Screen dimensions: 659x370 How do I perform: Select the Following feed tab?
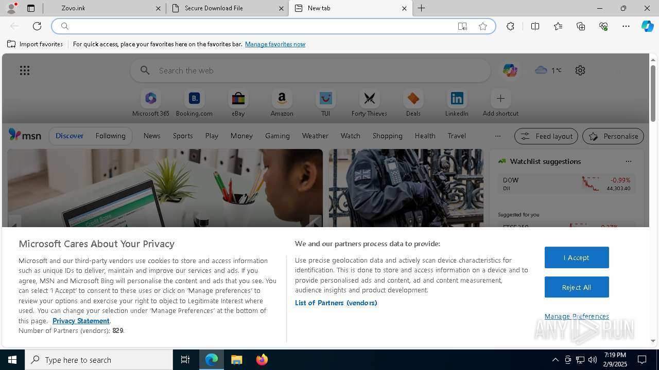click(x=110, y=136)
